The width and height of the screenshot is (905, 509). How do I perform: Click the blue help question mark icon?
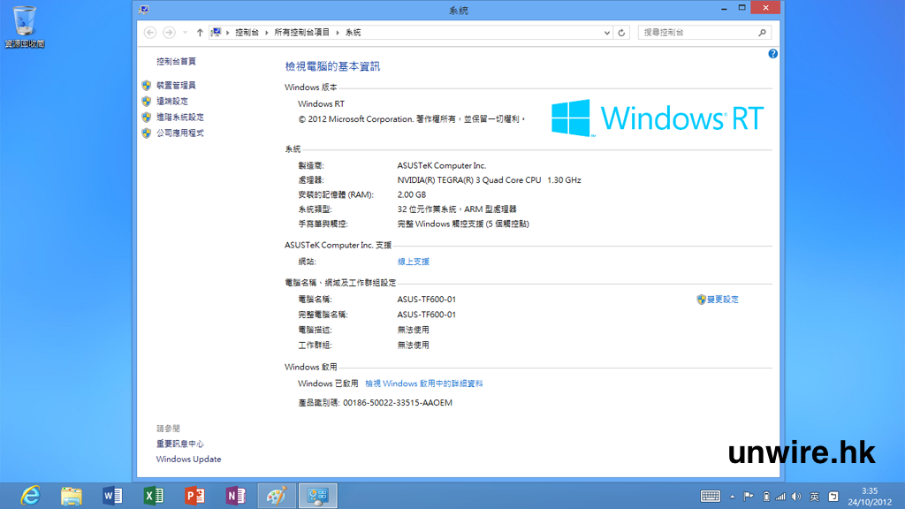773,54
